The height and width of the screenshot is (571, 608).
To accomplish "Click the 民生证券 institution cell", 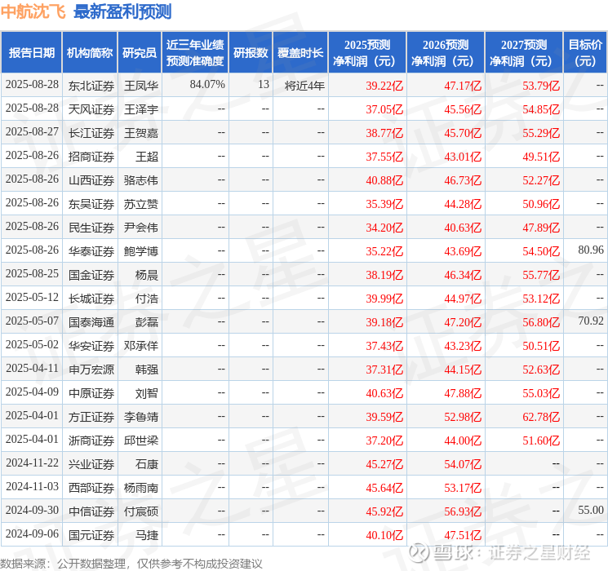I will pos(91,228).
